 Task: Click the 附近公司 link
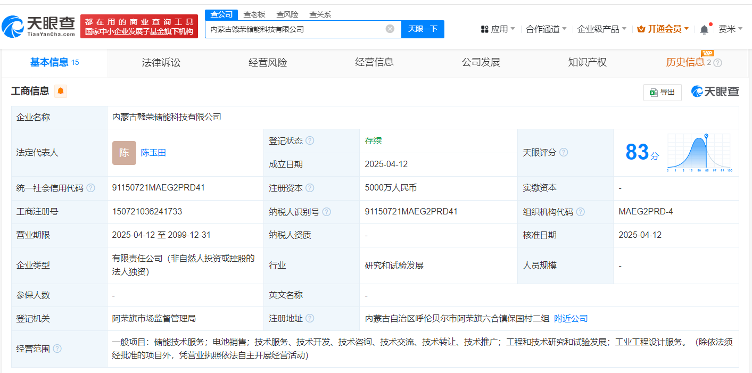(x=571, y=319)
